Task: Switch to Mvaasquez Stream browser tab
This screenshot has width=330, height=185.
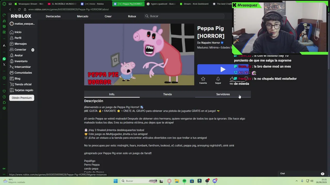Action: pos(29,4)
